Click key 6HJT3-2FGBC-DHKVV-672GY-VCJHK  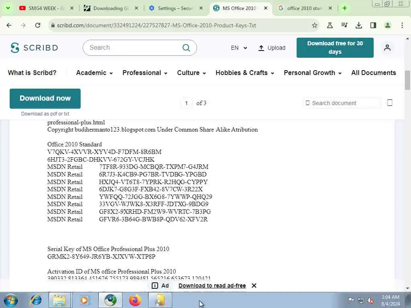101,160
